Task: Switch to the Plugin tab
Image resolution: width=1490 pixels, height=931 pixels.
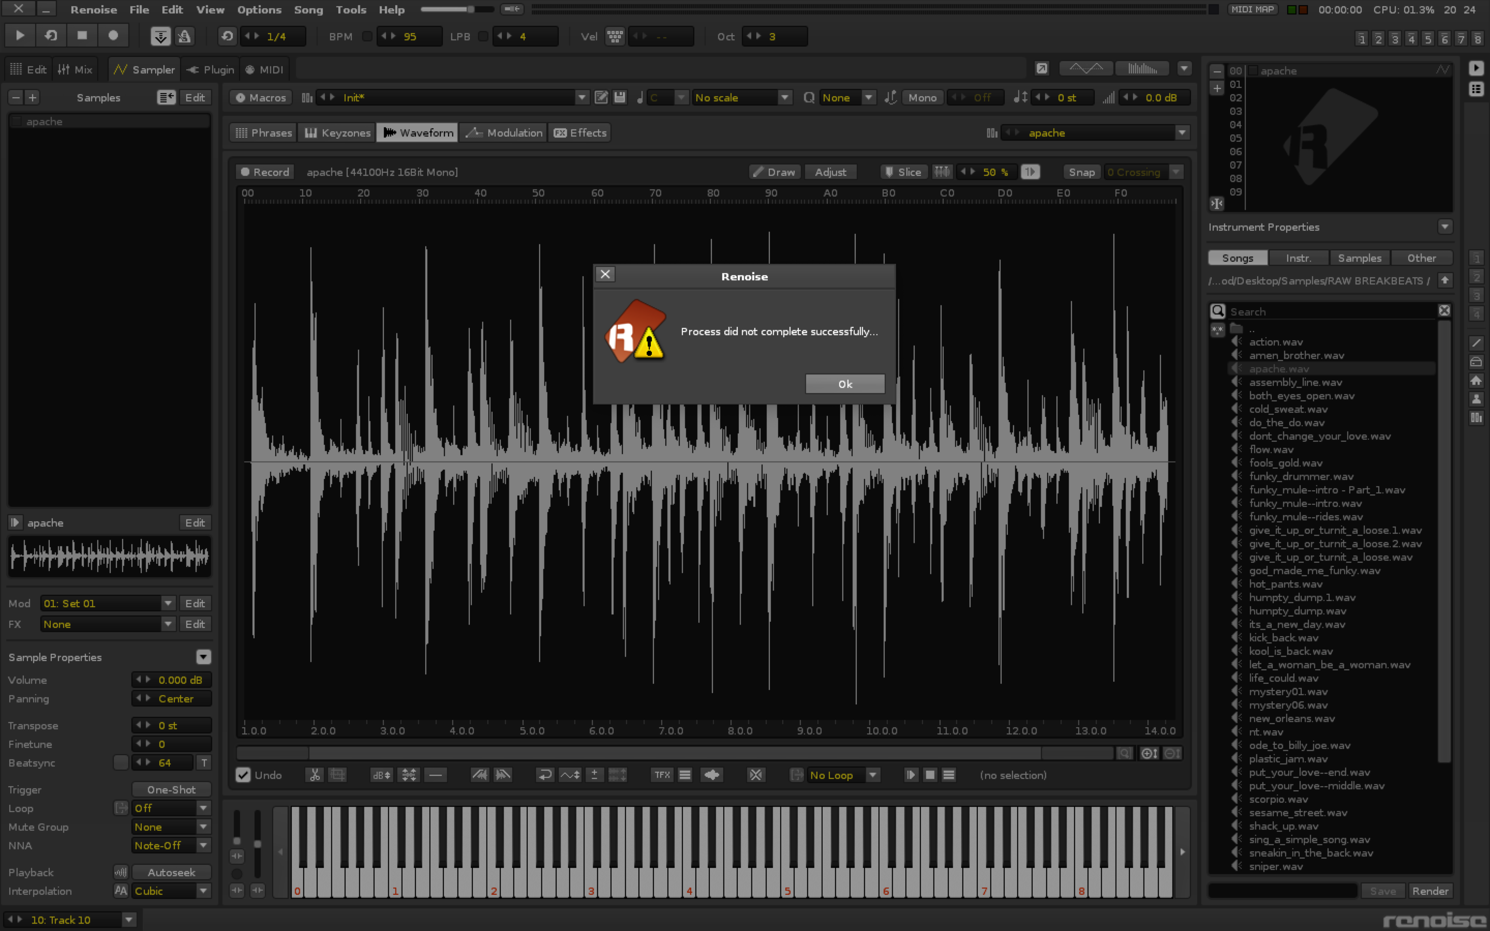Action: pos(210,70)
